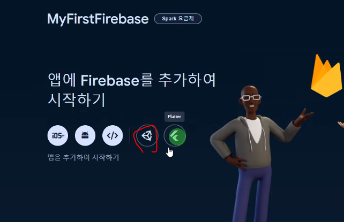Viewport: 344px width, 222px height.
Task: Click the headline line 앱에 Firebase를 추가하여
Action: point(132,80)
